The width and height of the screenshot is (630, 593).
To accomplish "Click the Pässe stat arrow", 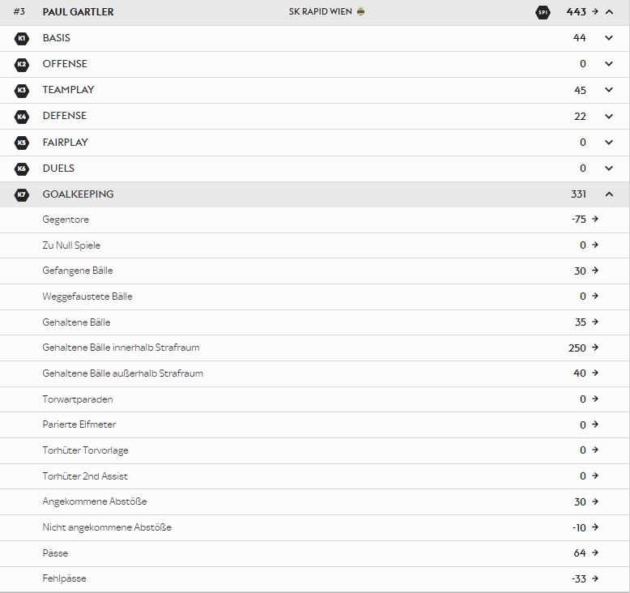I will tap(595, 553).
